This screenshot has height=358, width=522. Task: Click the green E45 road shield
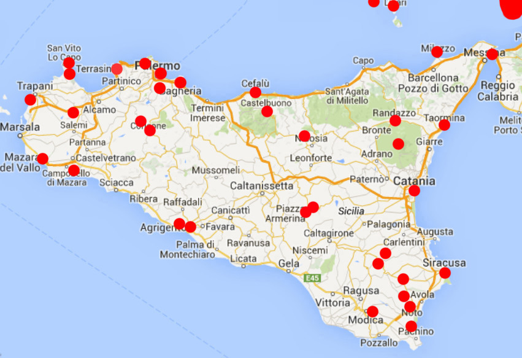[313, 278]
